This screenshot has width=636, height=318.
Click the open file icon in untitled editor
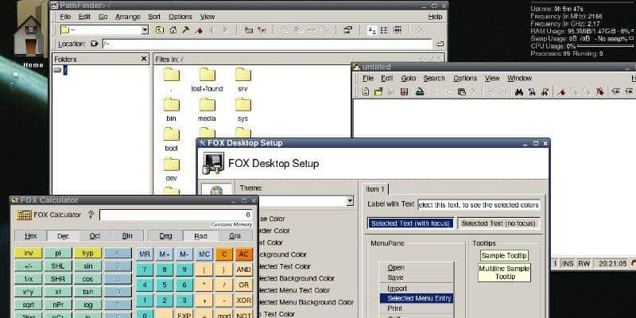(x=378, y=91)
